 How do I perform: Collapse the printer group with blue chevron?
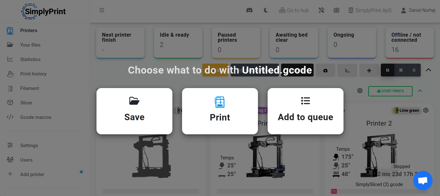tap(420, 91)
